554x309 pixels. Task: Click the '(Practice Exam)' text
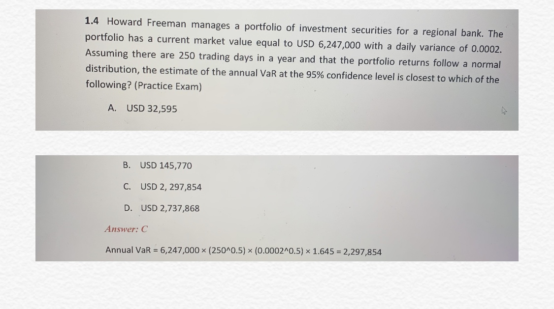point(168,86)
